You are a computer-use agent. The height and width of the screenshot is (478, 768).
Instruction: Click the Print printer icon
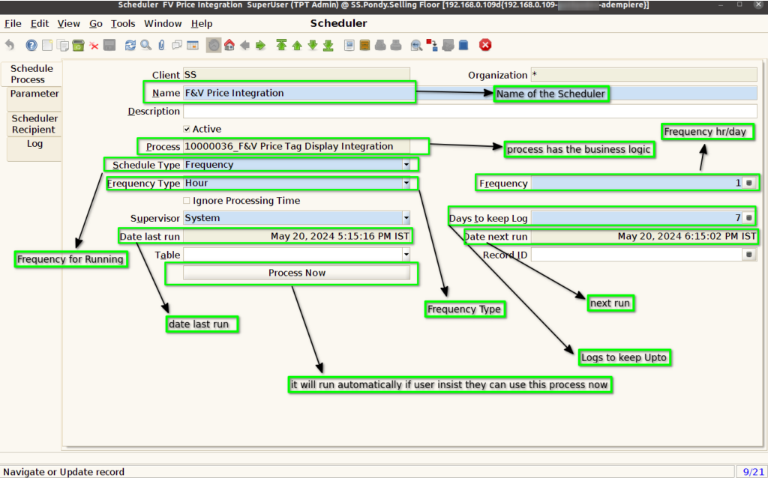click(396, 45)
